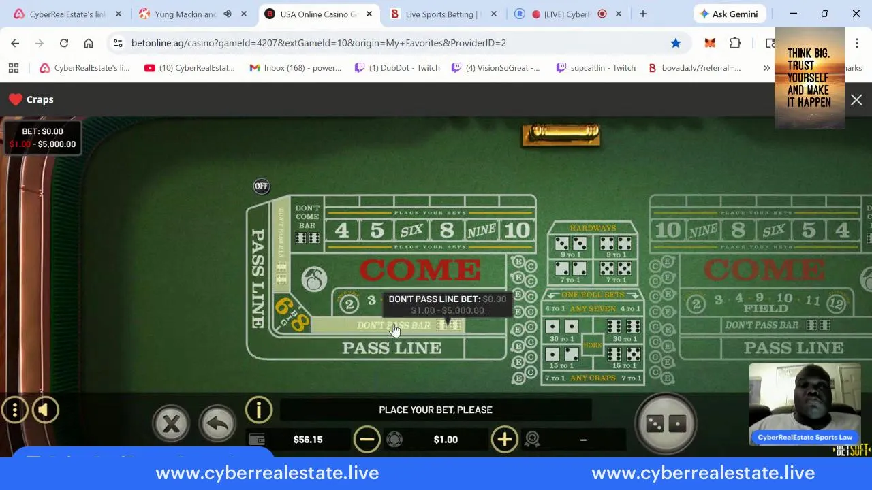
Task: Go back with browser back arrow
Action: pyautogui.click(x=15, y=43)
